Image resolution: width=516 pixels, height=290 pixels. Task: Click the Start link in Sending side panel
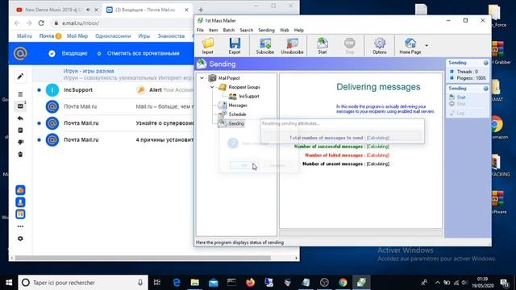[461, 97]
